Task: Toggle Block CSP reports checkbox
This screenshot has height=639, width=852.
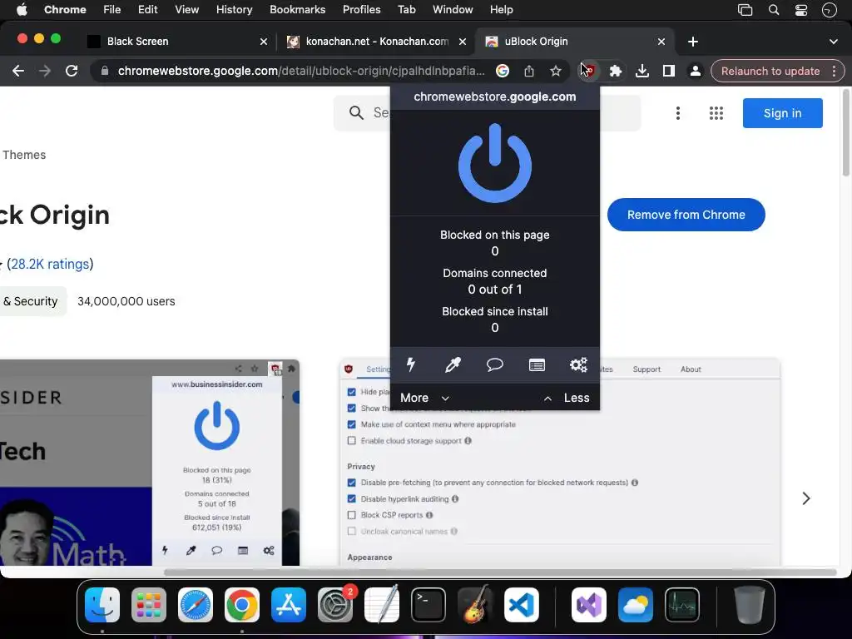Action: coord(352,515)
